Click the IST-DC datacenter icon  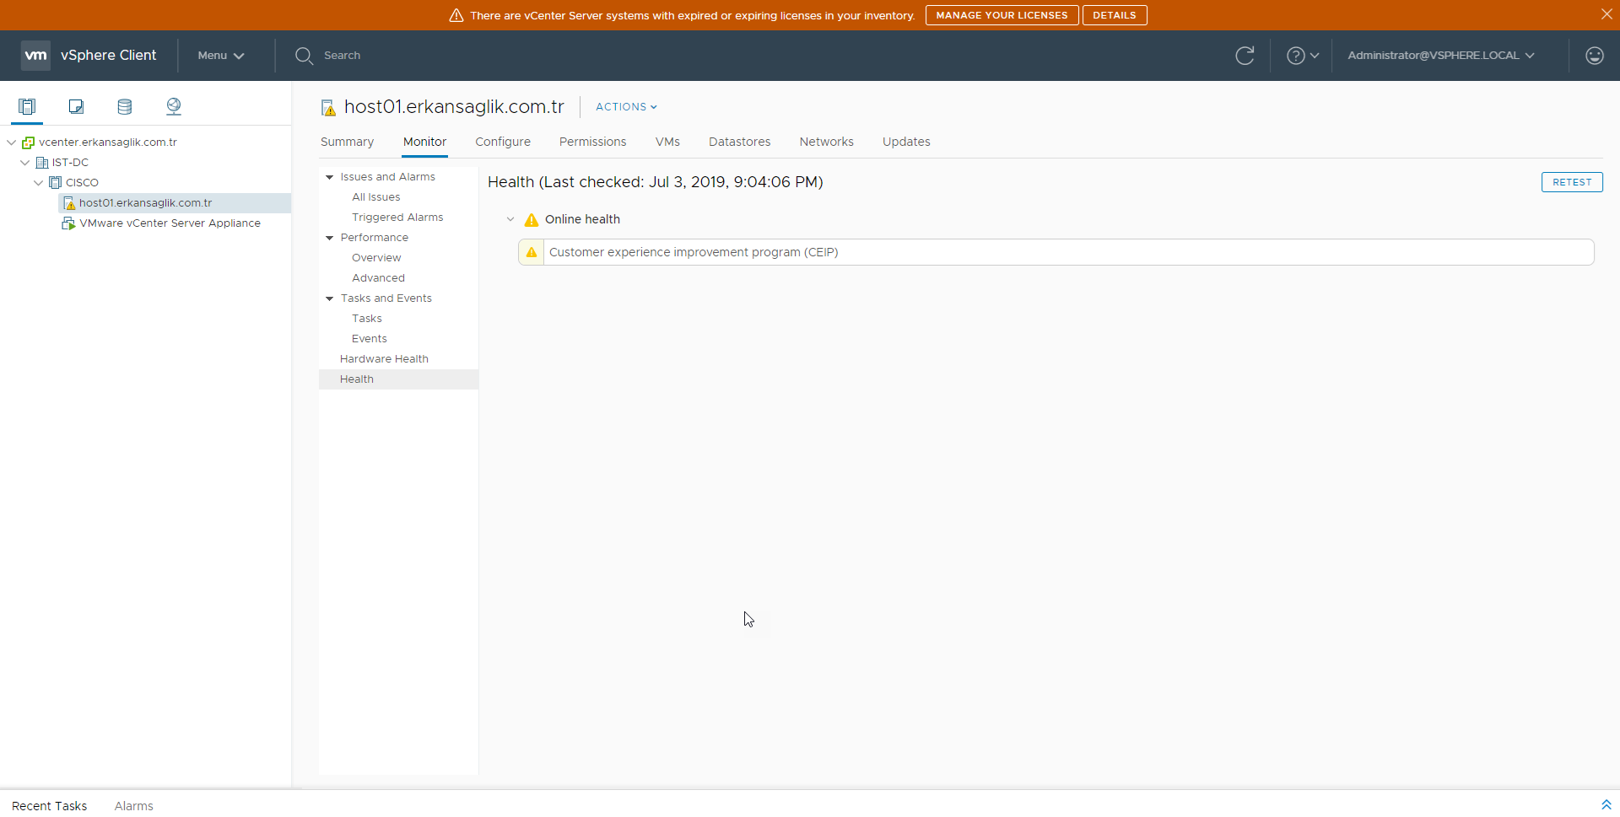click(41, 163)
